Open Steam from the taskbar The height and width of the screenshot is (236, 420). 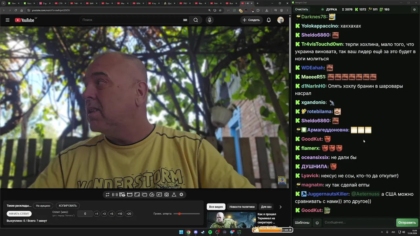tap(203, 232)
